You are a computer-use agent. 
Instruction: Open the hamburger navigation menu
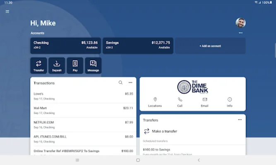[x=7, y=12]
